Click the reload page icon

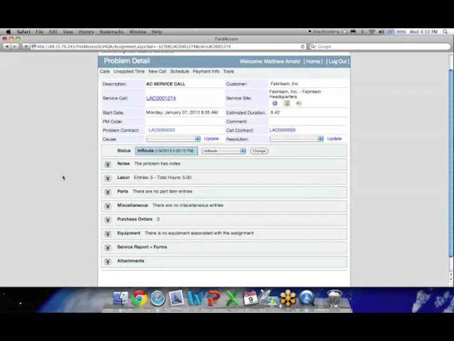302,47
